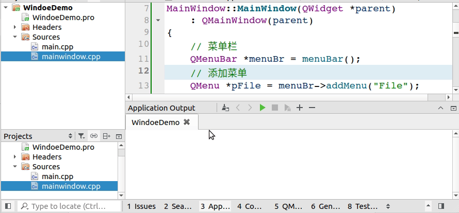Toggle the left sidebar visibility
Image resolution: width=459 pixels, height=213 pixels.
pyautogui.click(x=8, y=206)
